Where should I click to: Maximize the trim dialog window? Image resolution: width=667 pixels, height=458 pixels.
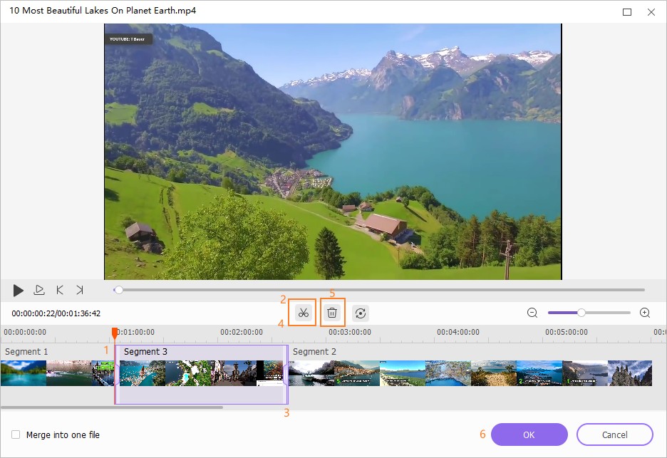627,12
